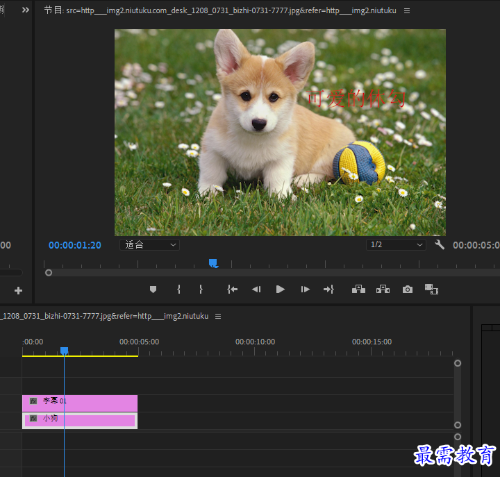Click the Mark Out button
Screen dimensions: 500x477
coord(201,290)
